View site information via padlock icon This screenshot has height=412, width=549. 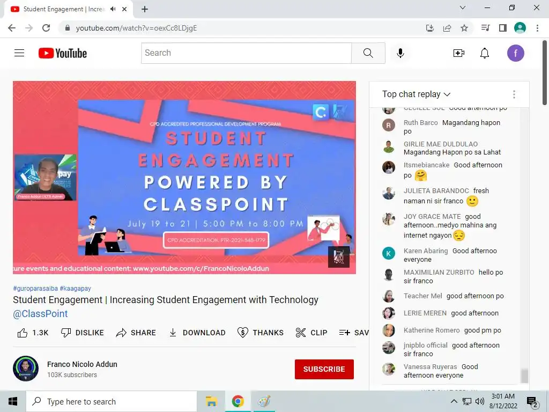pyautogui.click(x=67, y=28)
